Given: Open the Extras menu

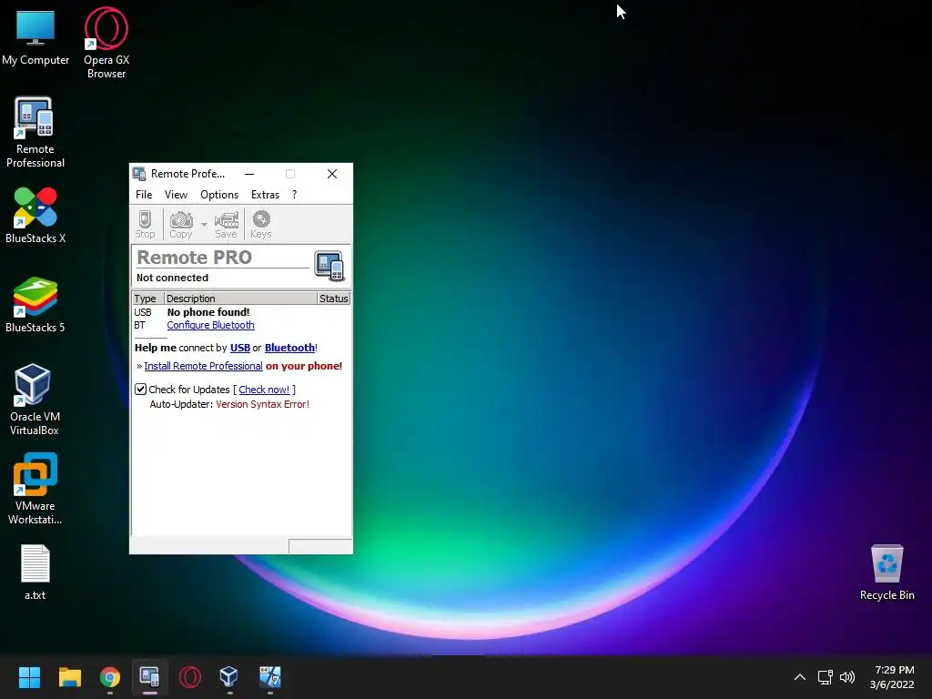Looking at the screenshot, I should [265, 195].
